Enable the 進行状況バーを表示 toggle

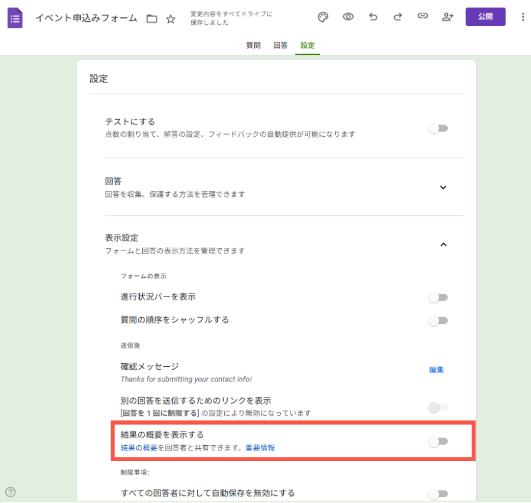point(438,298)
